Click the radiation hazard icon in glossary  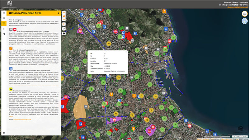point(11,89)
